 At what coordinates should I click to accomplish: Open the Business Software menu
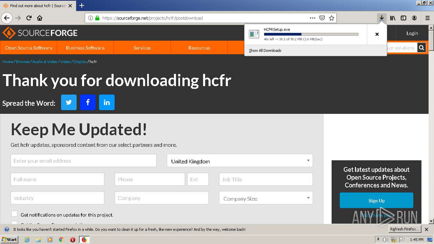[x=85, y=48]
